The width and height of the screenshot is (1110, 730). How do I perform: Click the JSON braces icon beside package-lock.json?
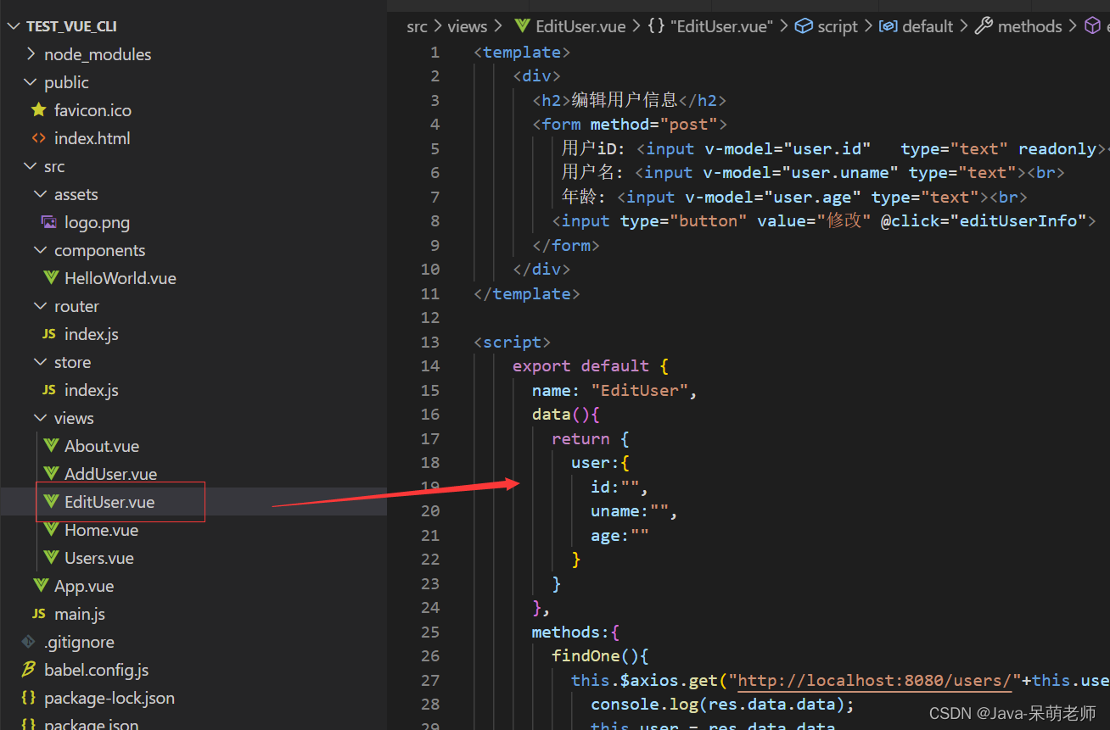tap(28, 698)
